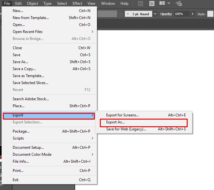Open Adobe Stock via St icon
The height and width of the screenshot is (190, 214).
pyautogui.click(x=152, y=3)
